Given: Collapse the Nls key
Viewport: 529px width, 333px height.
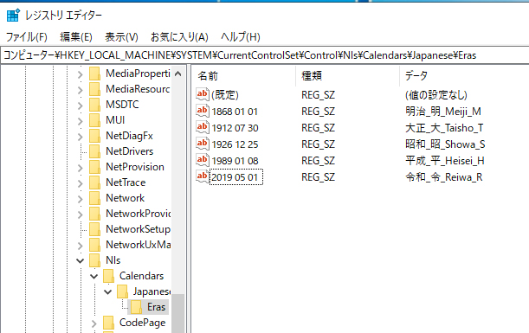Looking at the screenshot, I should pos(80,261).
